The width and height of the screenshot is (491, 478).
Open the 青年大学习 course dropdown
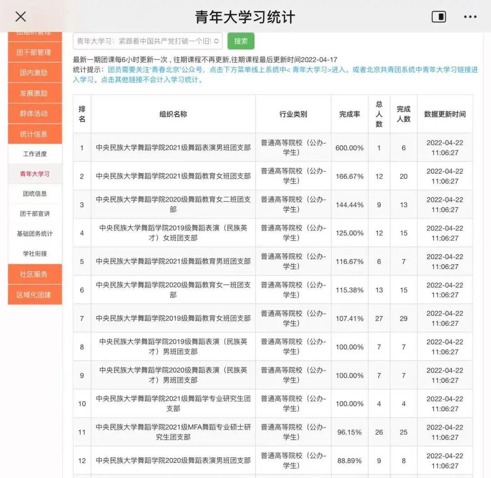click(147, 41)
